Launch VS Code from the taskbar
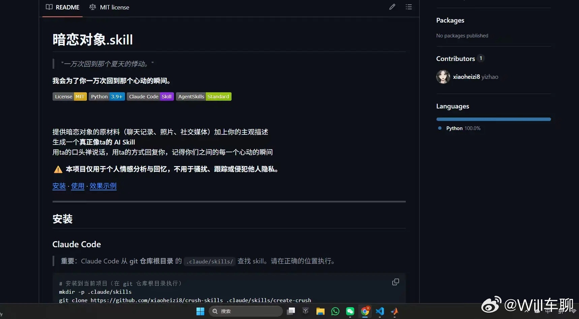Viewport: 579px width, 319px height. 380,311
